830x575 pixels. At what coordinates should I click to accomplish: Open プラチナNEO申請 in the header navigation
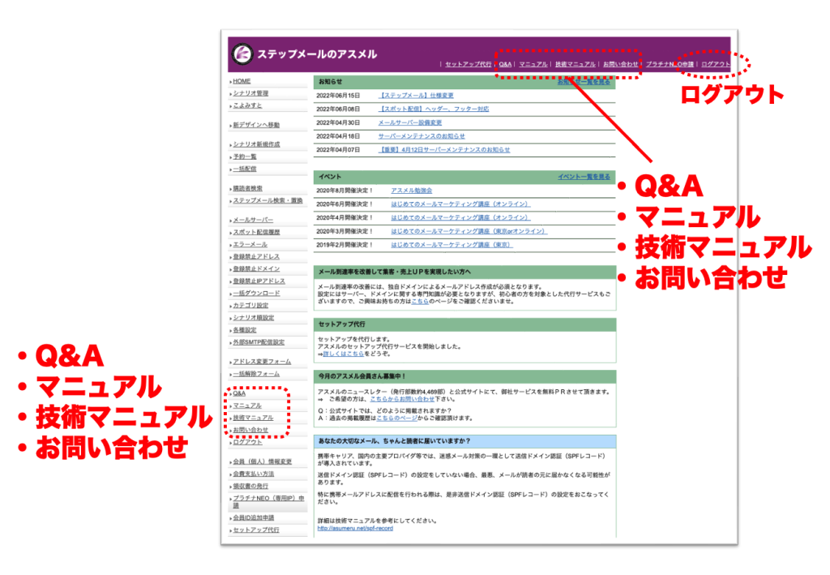pyautogui.click(x=670, y=65)
